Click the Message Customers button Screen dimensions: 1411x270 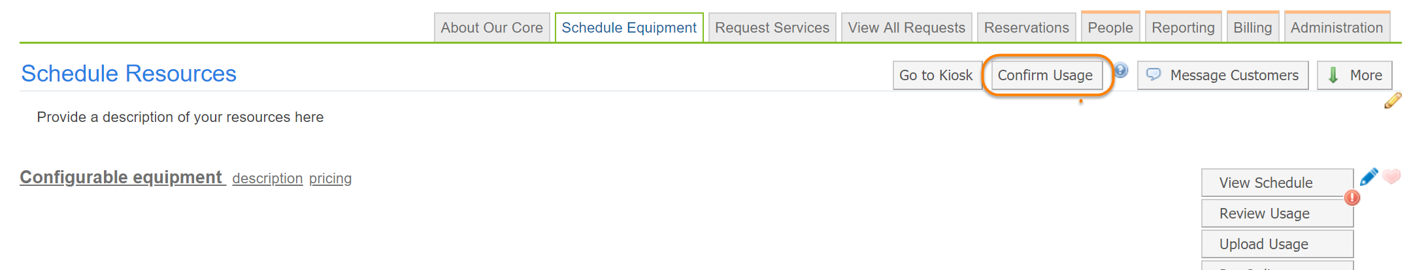click(x=1222, y=76)
